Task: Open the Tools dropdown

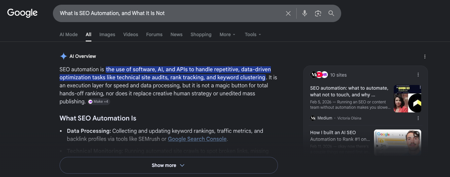Action: [x=253, y=34]
